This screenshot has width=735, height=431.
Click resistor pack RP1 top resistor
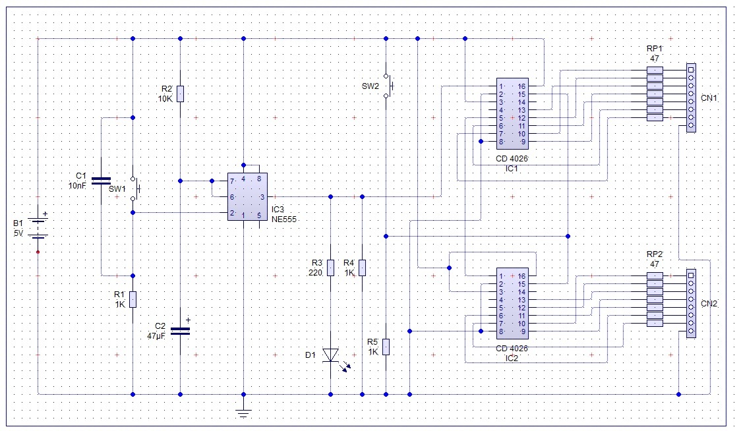(x=655, y=70)
